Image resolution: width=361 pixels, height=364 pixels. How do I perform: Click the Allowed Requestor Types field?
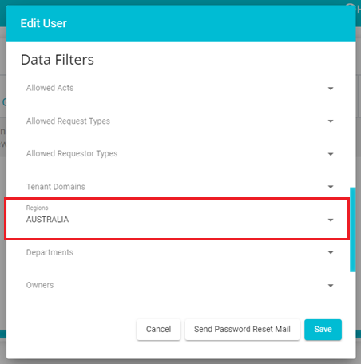[180, 154]
